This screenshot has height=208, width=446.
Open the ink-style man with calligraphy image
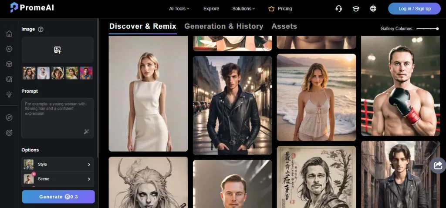pos(316,177)
